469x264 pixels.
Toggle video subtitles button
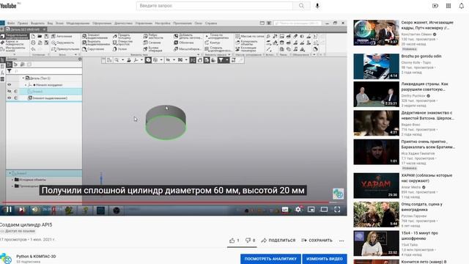coord(285,210)
